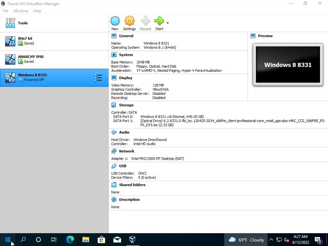Select the Win7 lol virtual machine
The image size is (328, 246).
point(54,41)
